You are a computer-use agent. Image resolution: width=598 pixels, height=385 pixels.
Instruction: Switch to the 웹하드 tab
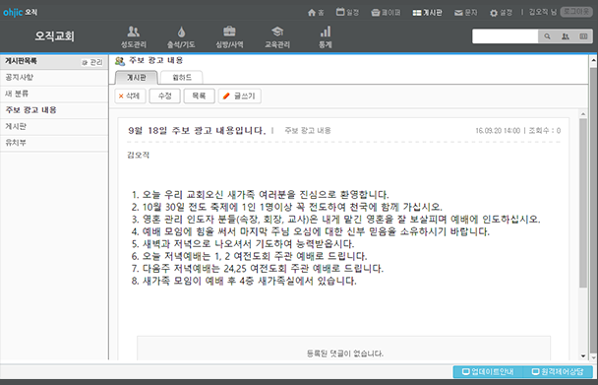[x=182, y=78]
